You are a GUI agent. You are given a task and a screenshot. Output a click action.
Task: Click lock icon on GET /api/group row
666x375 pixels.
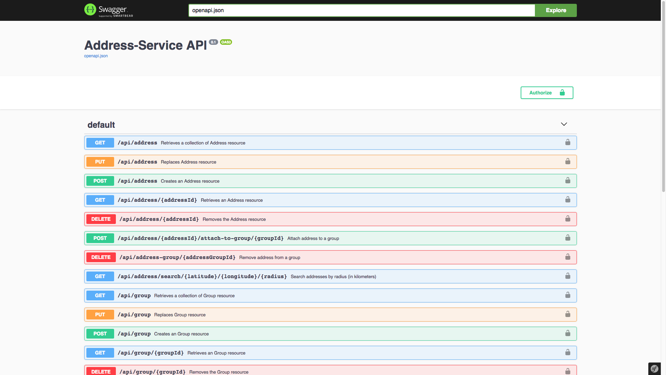pos(568,295)
